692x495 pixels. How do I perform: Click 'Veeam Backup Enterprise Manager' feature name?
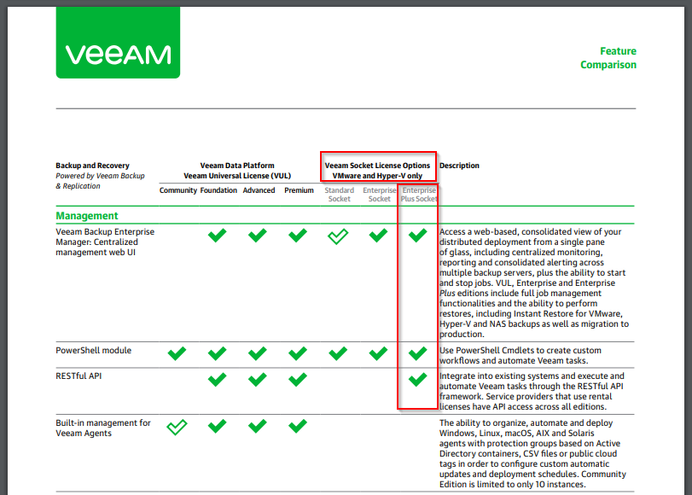pyautogui.click(x=105, y=242)
